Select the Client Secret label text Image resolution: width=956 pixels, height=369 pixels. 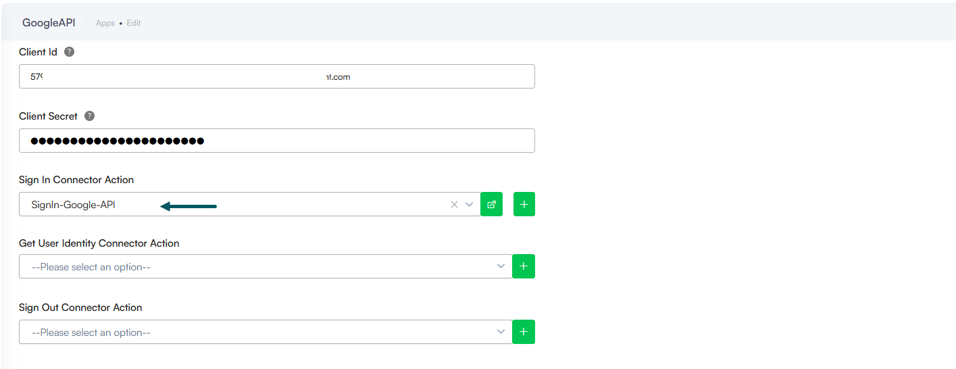(49, 116)
